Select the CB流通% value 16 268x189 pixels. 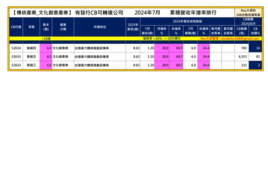click(255, 48)
